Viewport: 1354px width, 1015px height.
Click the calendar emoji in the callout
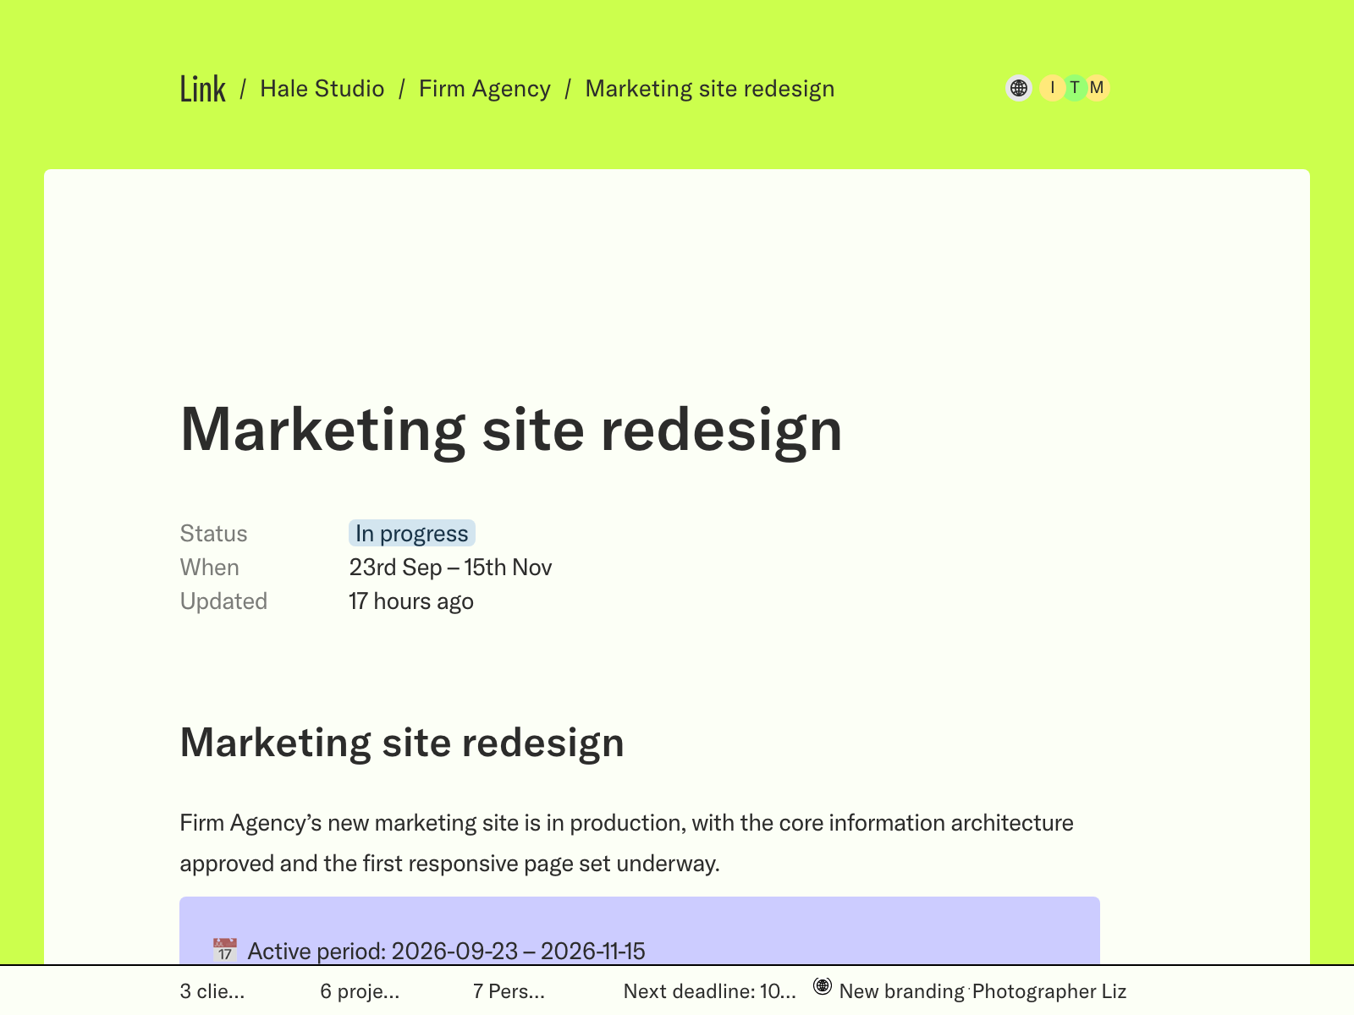pos(224,950)
